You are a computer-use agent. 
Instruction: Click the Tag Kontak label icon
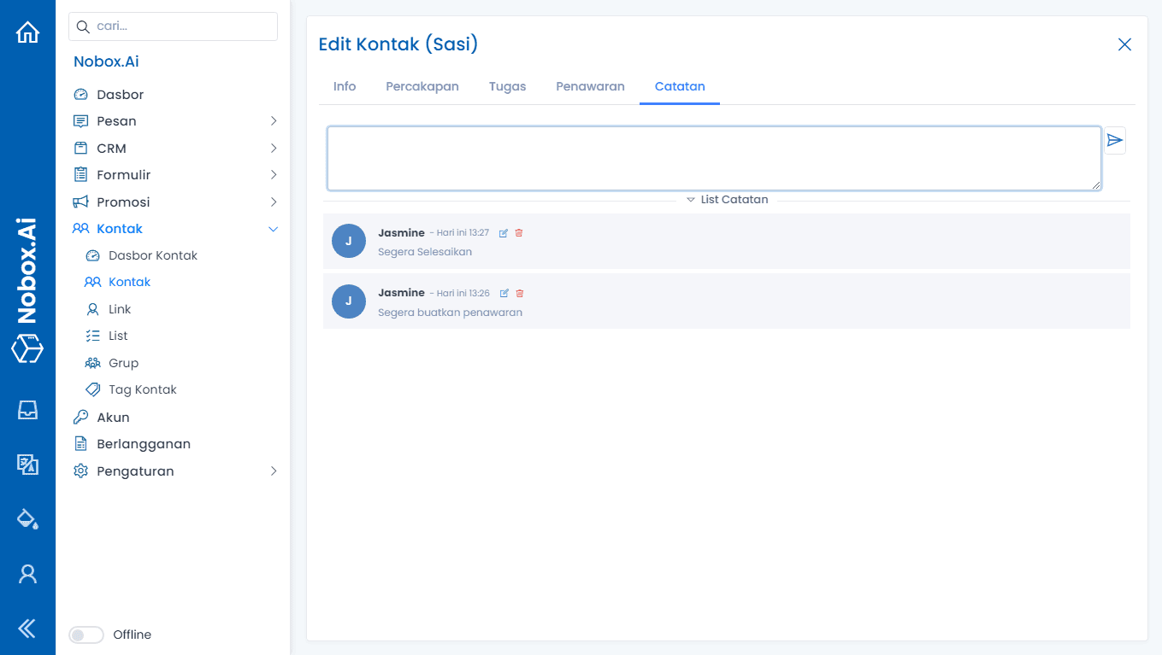(x=92, y=389)
